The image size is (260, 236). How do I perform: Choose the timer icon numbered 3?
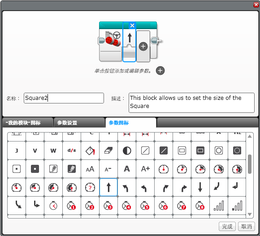(x=108, y=206)
